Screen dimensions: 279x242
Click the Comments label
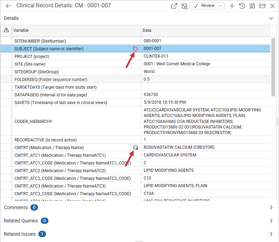click(16, 207)
